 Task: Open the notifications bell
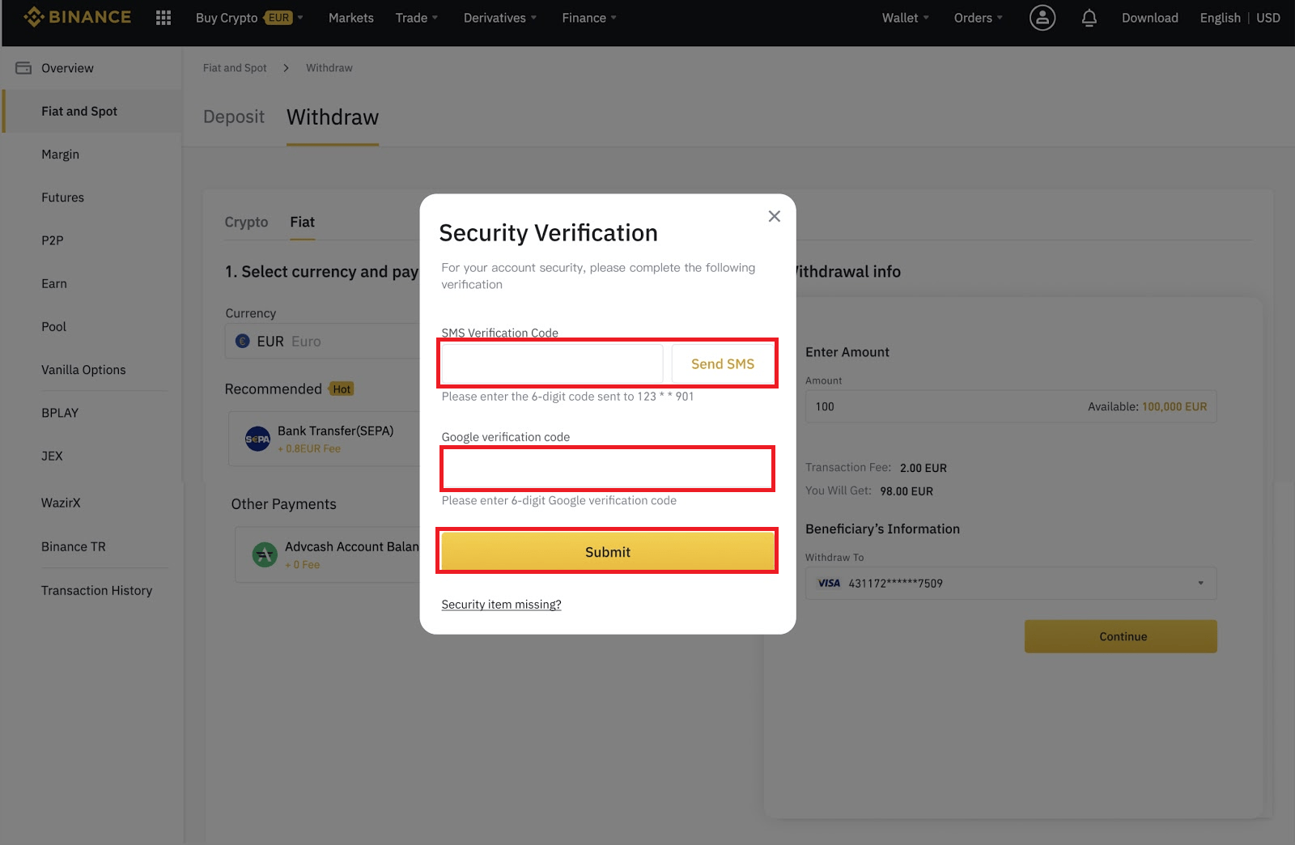(1089, 18)
